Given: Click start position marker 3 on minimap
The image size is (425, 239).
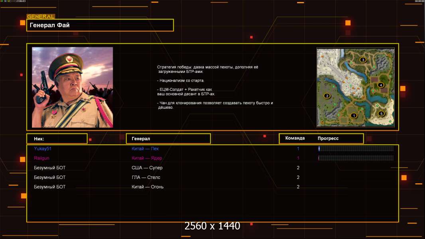Looking at the screenshot, I should pyautogui.click(x=363, y=60).
